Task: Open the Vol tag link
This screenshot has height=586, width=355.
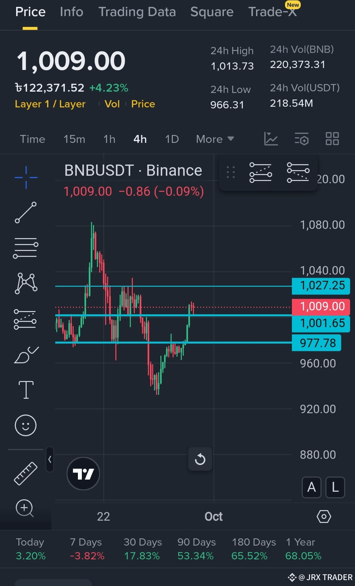Action: point(112,104)
